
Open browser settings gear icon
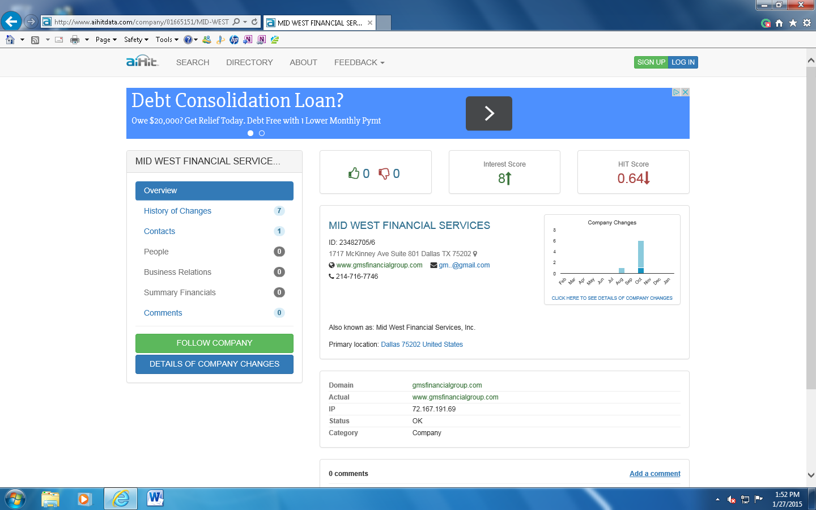[807, 23]
